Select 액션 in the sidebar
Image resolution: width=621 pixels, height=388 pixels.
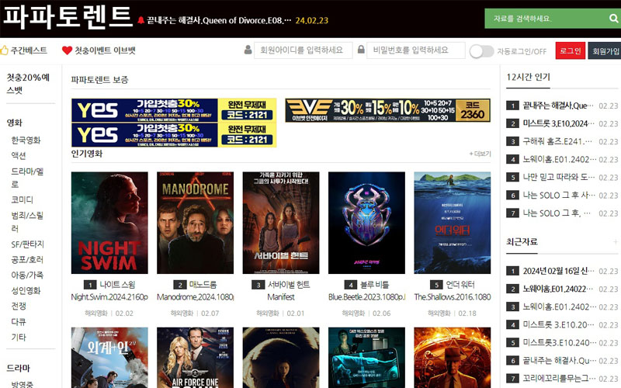pyautogui.click(x=19, y=156)
